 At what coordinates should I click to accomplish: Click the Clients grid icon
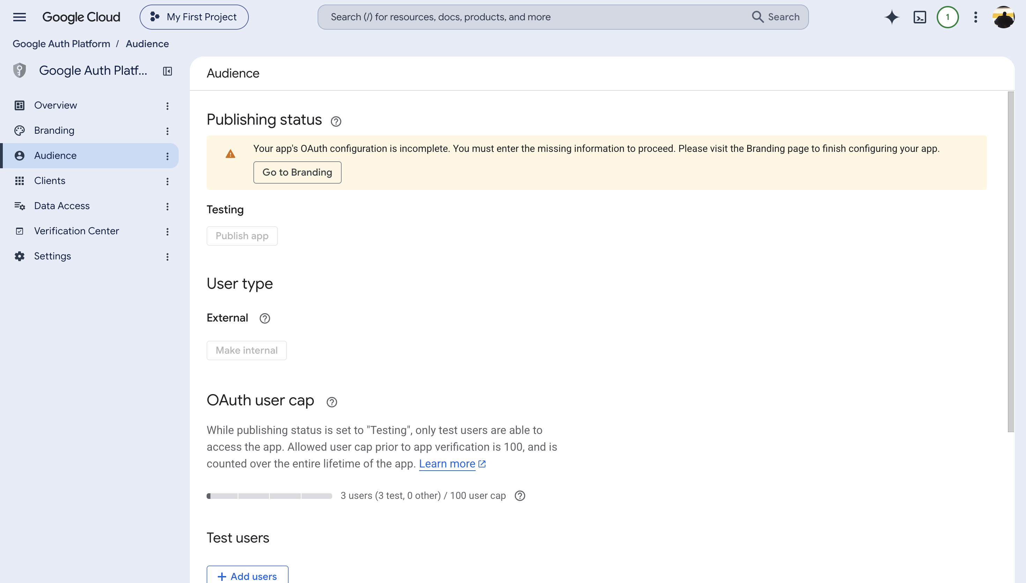pyautogui.click(x=19, y=180)
